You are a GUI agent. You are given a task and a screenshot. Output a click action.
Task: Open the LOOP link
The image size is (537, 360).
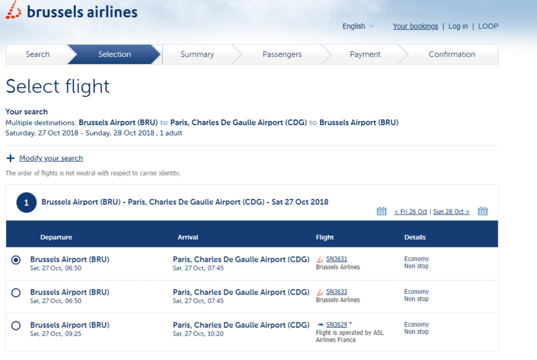[488, 26]
